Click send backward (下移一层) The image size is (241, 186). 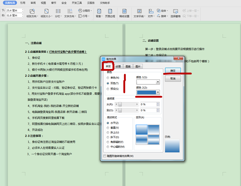pos(191,16)
